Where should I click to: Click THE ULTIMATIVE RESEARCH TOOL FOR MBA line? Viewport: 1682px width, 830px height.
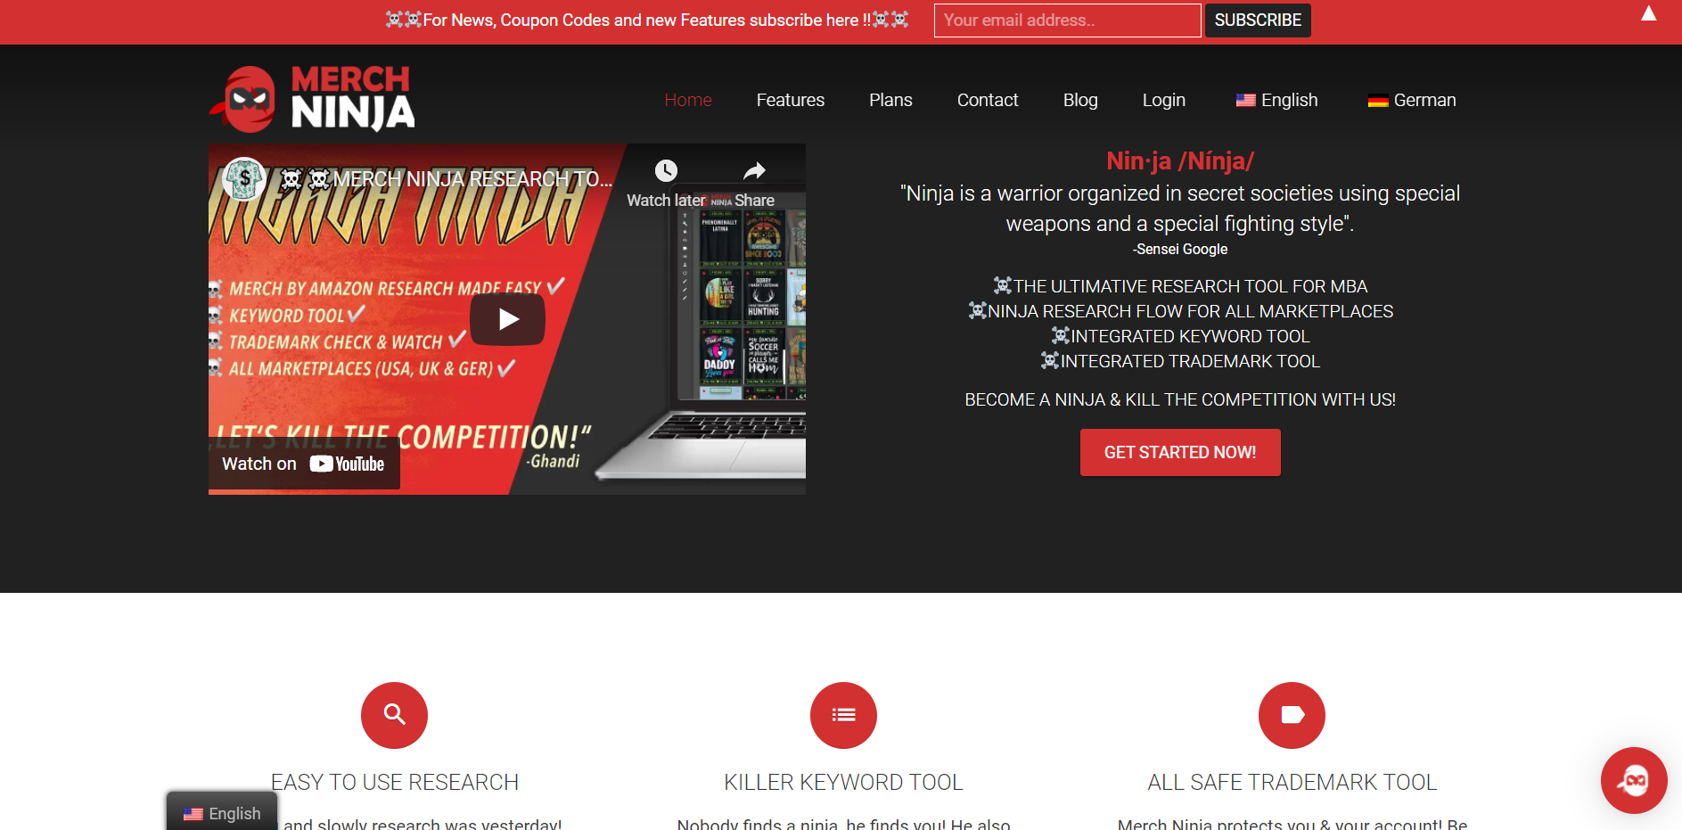[x=1180, y=286]
